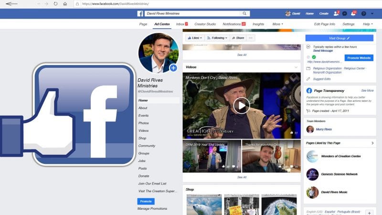Open the Help dropdown menu

click(x=367, y=24)
